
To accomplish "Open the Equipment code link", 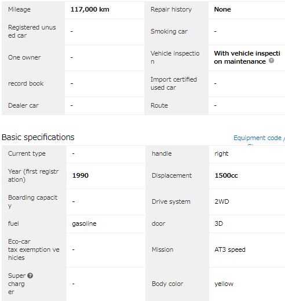I will coord(257,138).
